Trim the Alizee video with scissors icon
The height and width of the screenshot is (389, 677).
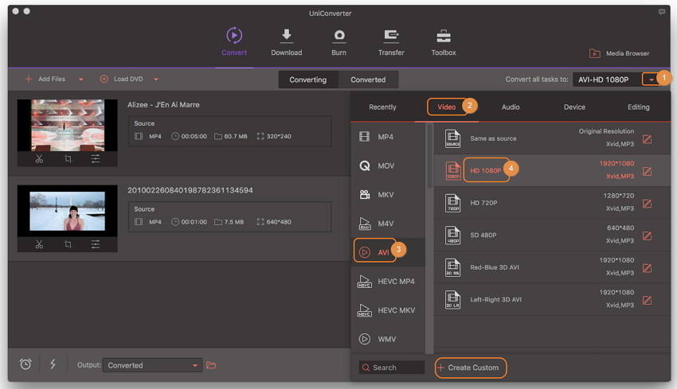click(x=39, y=159)
